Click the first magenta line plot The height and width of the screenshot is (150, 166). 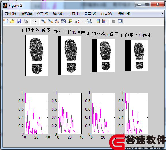[x=37, y=114]
